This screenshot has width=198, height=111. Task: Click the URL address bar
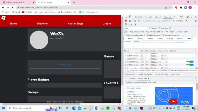click(x=91, y=7)
